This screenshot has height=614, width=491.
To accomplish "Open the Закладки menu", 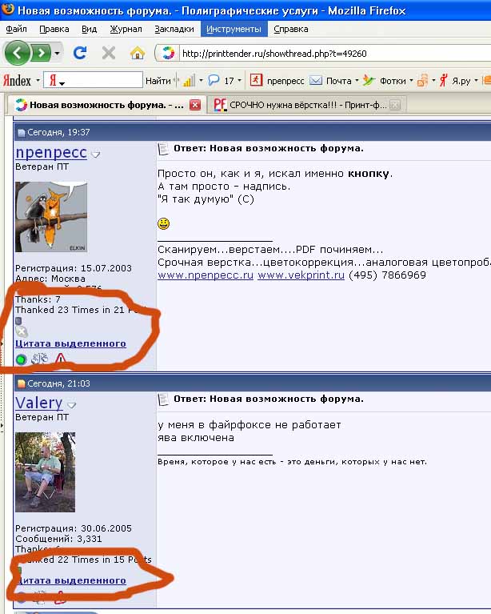I will tap(174, 29).
